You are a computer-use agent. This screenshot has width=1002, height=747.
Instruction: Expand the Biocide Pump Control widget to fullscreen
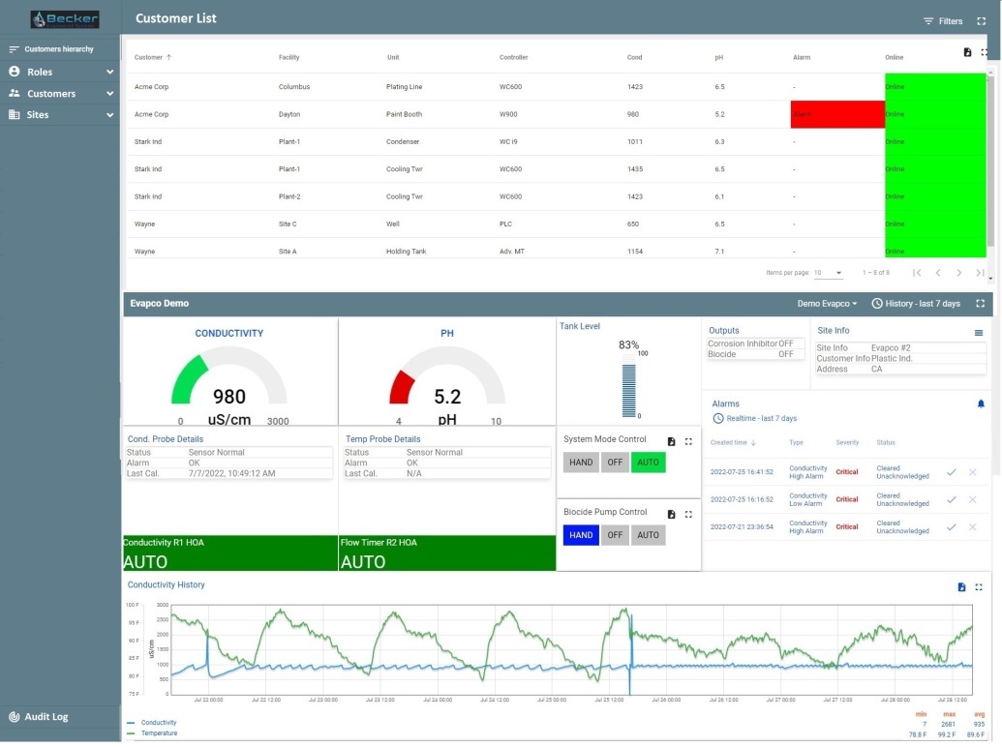(x=688, y=514)
